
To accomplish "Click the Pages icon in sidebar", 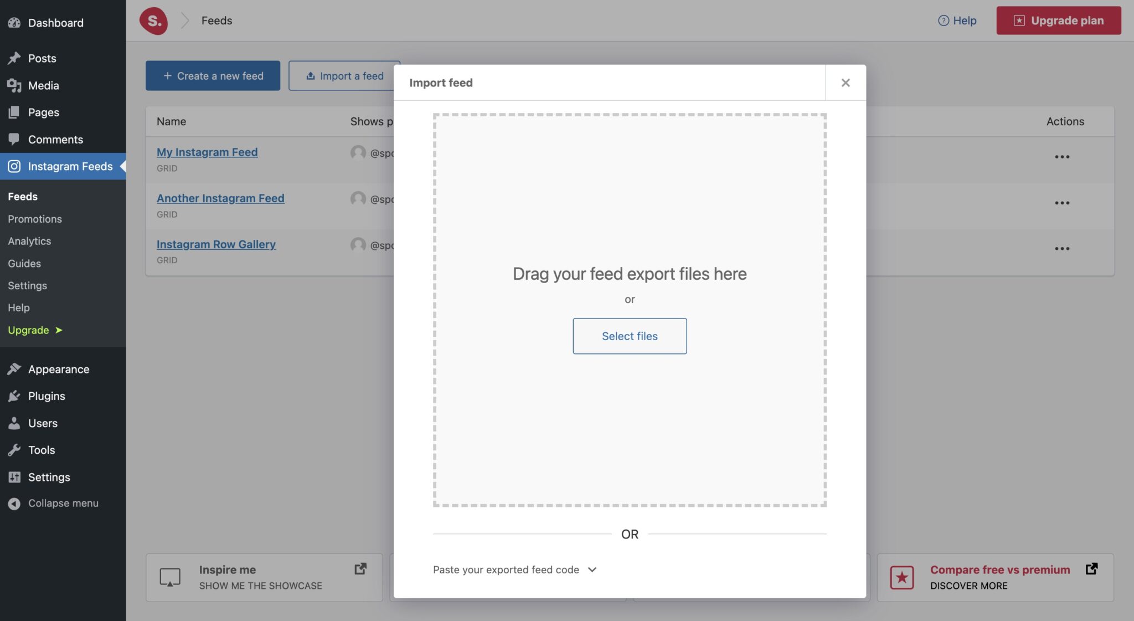I will (14, 112).
